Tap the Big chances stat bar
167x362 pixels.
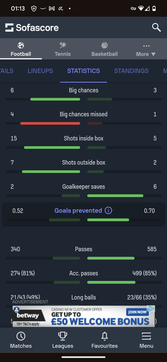click(84, 99)
